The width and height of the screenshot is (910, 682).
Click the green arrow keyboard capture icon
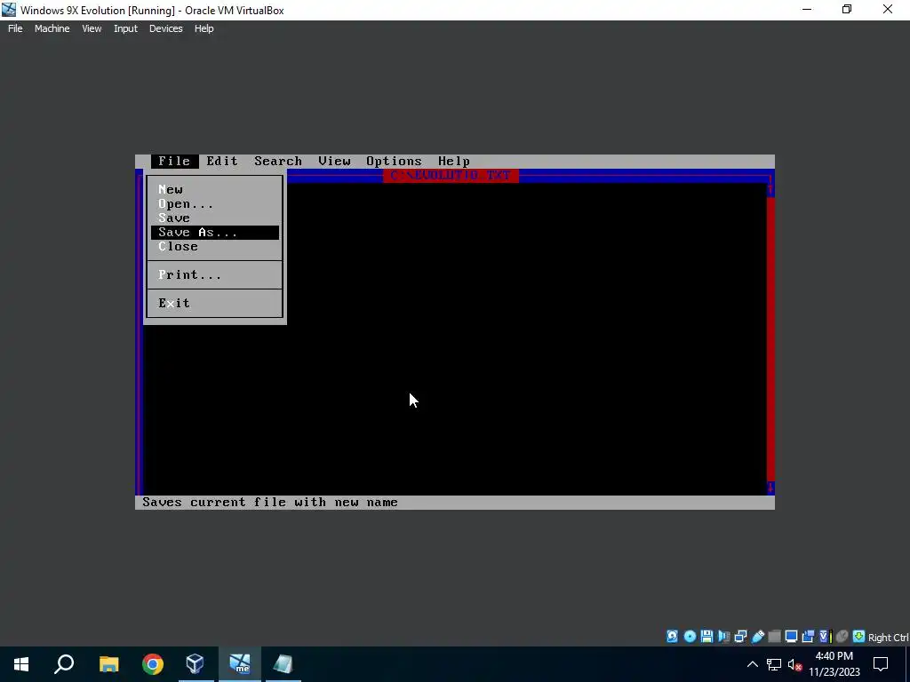(859, 636)
